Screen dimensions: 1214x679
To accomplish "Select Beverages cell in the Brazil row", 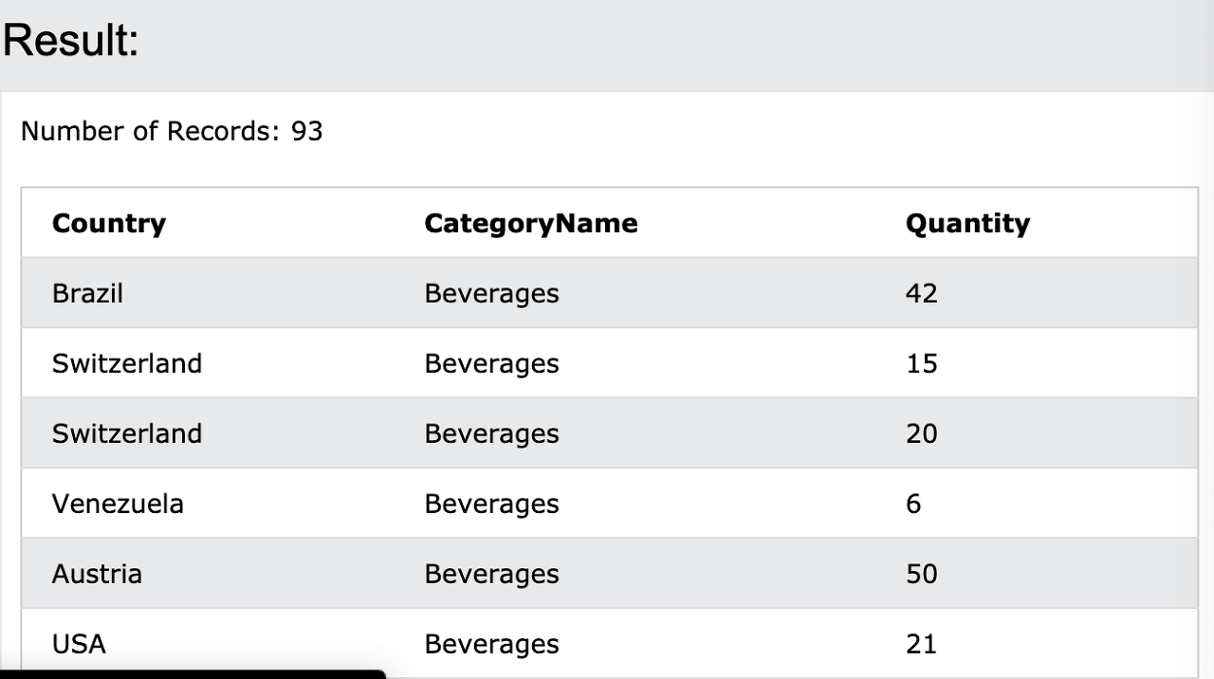I will 491,294.
